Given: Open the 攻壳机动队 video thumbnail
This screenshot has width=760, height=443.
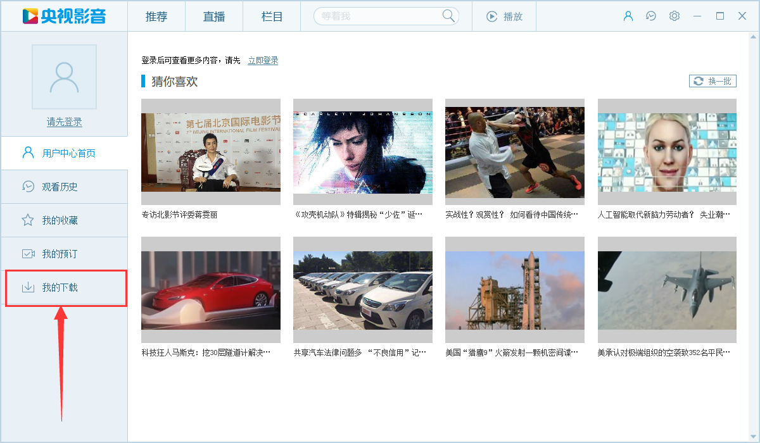Looking at the screenshot, I should 363,152.
